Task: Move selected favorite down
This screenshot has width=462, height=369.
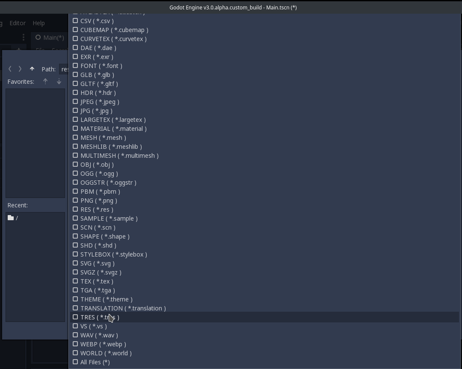Action: [59, 81]
